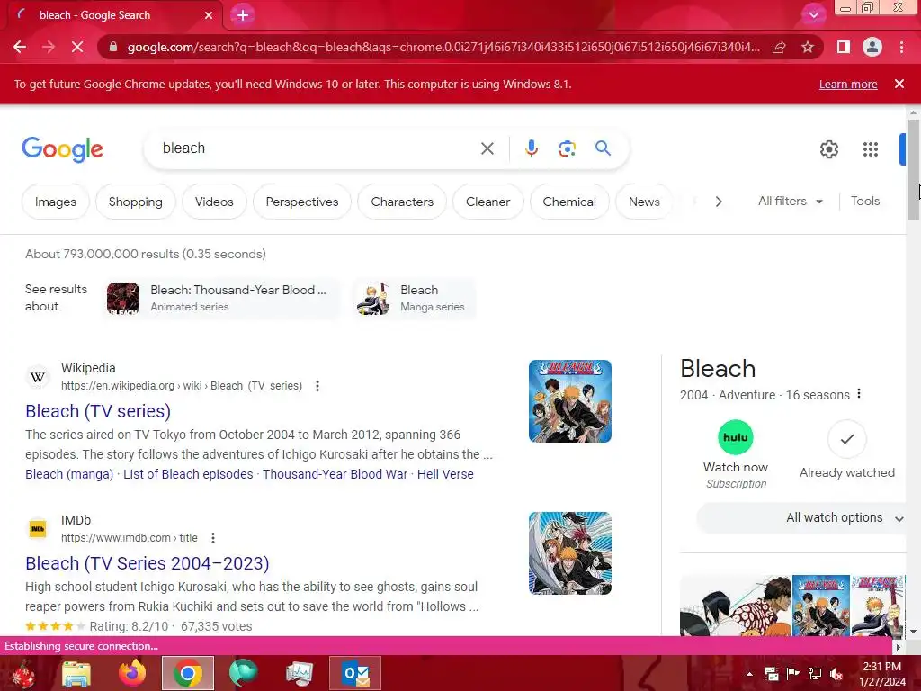Select the Shopping filter
The height and width of the screenshot is (691, 921).
point(135,202)
